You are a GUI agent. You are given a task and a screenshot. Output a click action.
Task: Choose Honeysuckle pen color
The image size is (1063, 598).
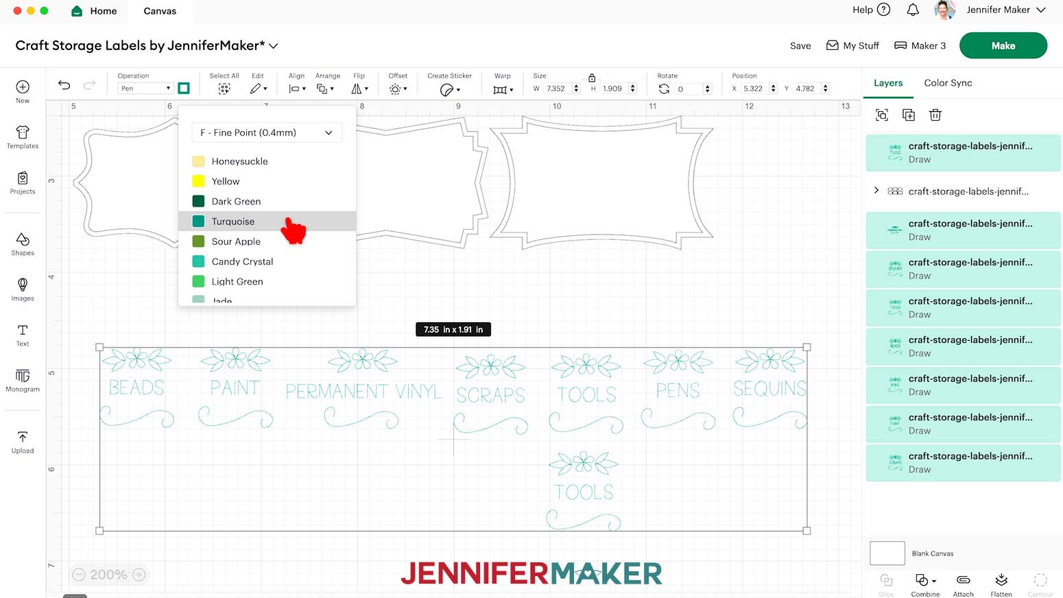(267, 161)
